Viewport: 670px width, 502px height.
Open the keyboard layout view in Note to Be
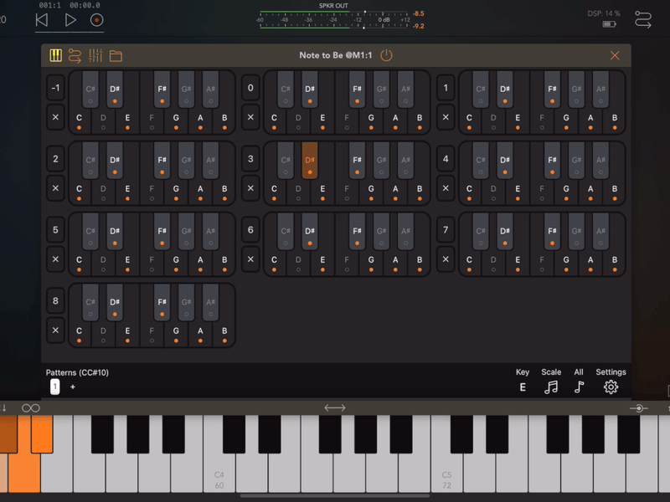point(55,55)
